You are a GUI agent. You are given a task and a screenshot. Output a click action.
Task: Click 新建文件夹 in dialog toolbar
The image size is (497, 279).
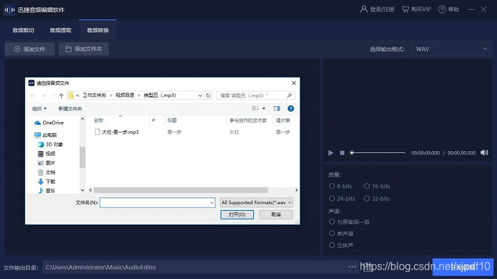coord(70,109)
